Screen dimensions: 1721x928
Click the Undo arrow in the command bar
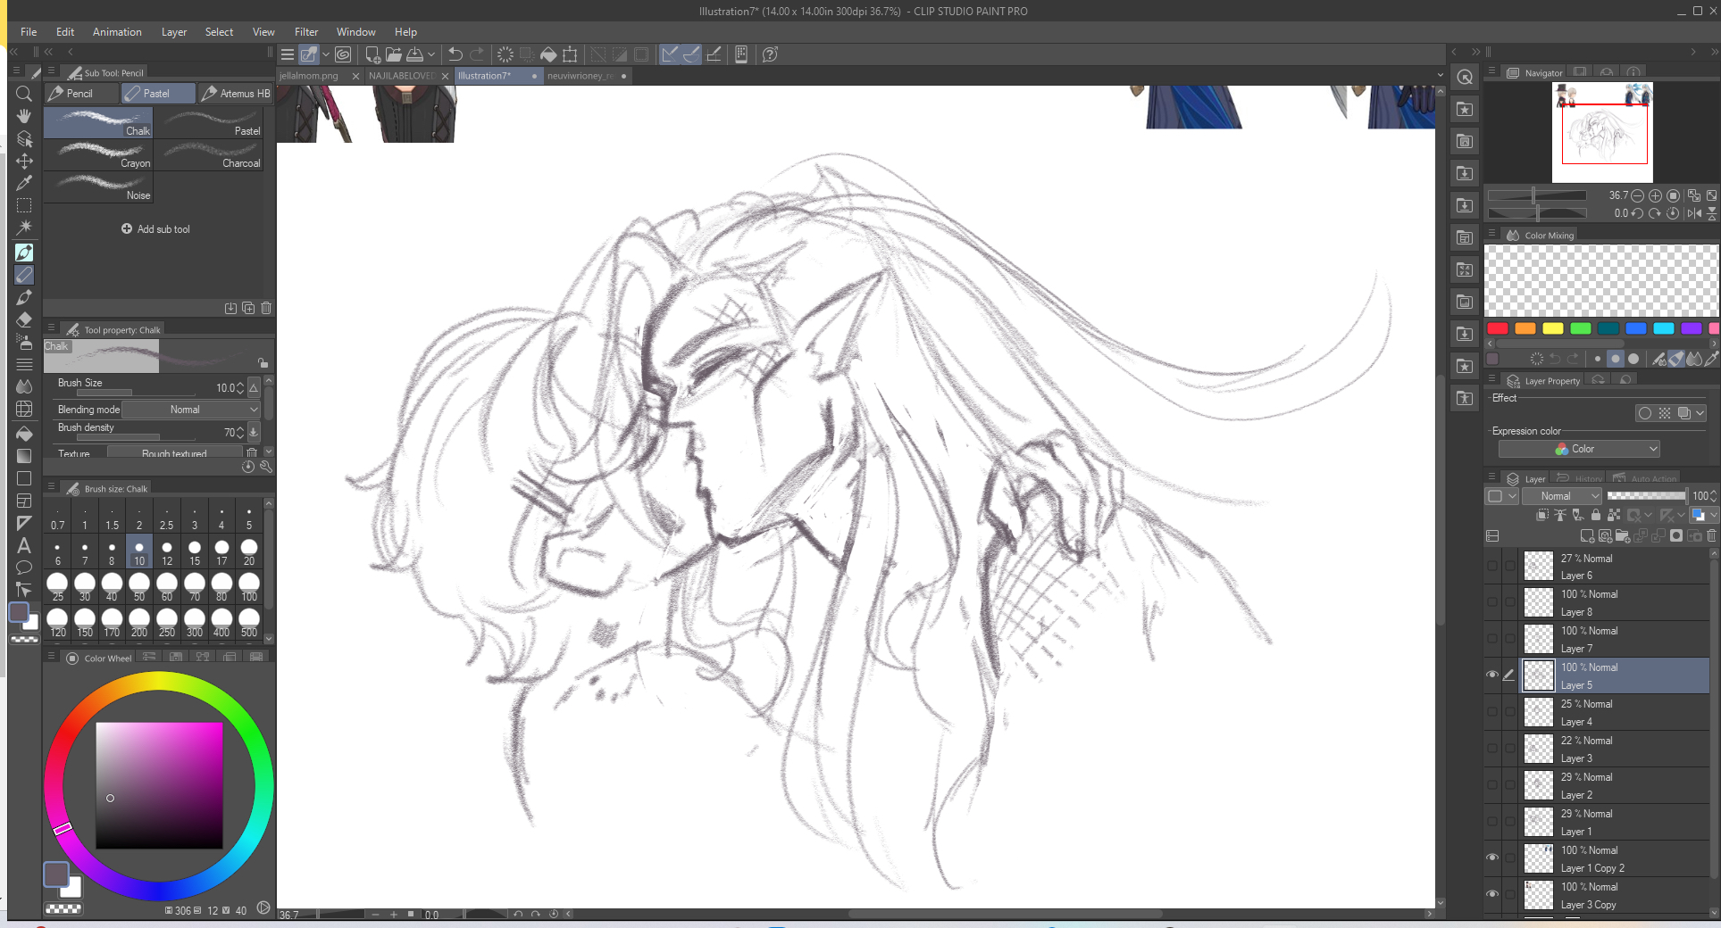[455, 54]
